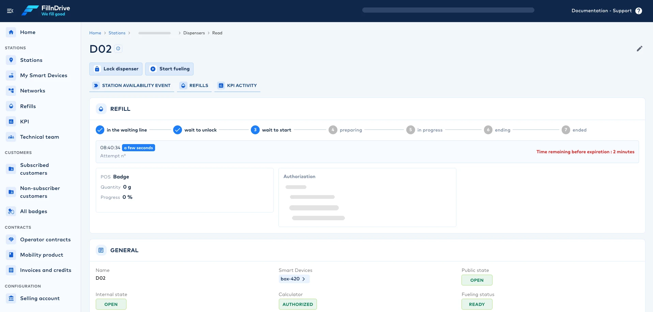Go to Home breadcrumb link
This screenshot has height=312, width=653.
coord(95,33)
